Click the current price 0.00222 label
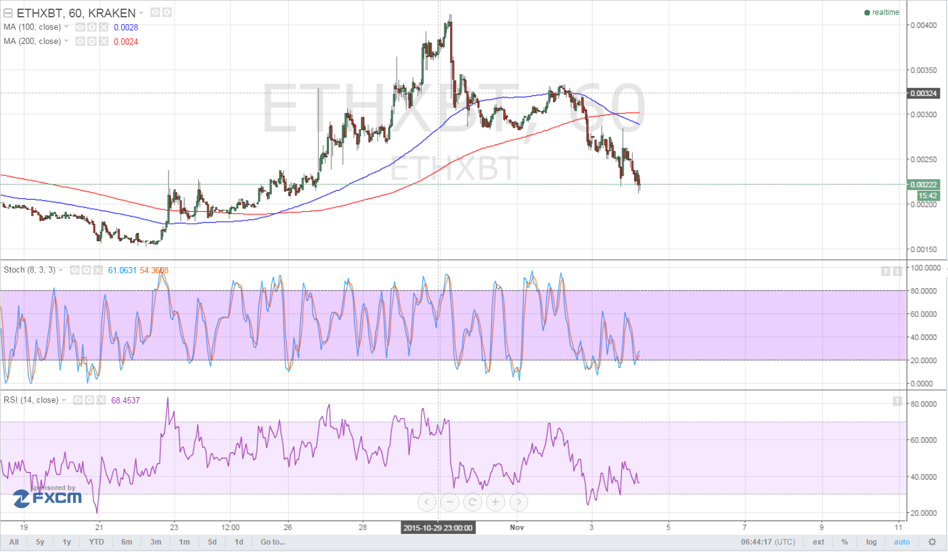This screenshot has height=552, width=948. 924,185
